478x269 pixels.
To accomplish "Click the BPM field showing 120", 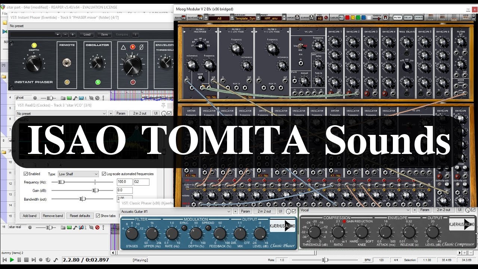I will tap(381, 260).
